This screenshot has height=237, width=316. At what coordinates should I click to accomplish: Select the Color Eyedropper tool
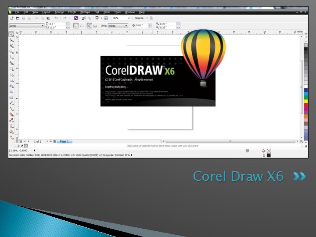(11, 120)
